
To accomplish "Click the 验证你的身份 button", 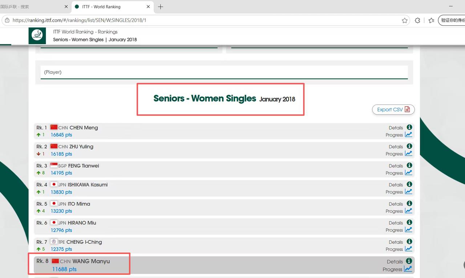I will tap(452, 20).
